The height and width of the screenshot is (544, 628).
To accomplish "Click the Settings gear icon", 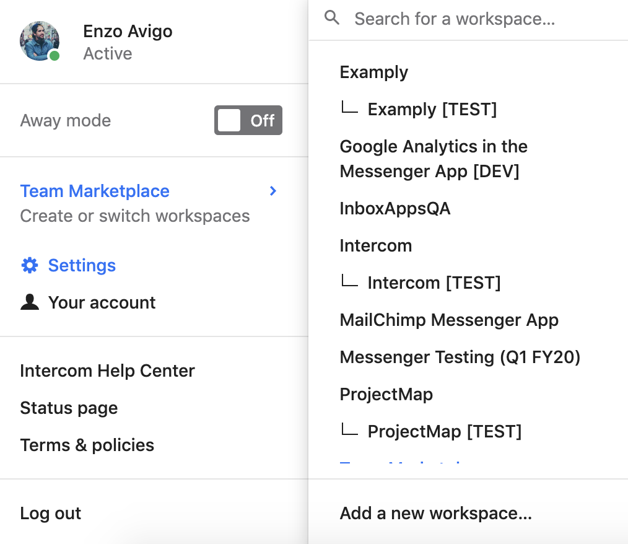I will tap(30, 266).
